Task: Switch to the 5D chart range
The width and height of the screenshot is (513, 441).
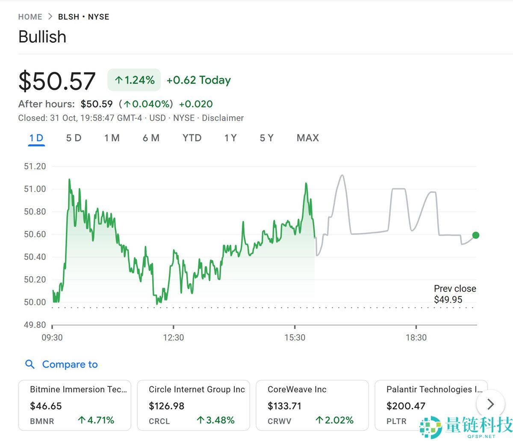Action: click(x=74, y=138)
